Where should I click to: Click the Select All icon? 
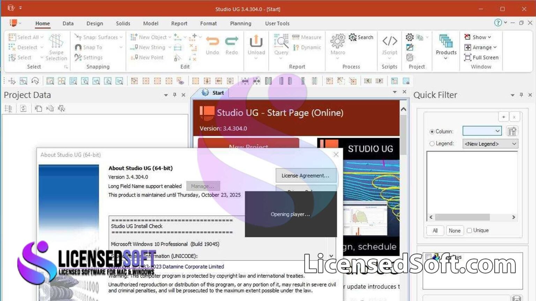(12, 37)
